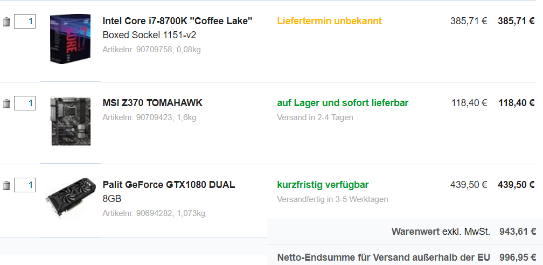The height and width of the screenshot is (265, 543).
Task: Click the bold 385,71 € line total
Action: [516, 21]
